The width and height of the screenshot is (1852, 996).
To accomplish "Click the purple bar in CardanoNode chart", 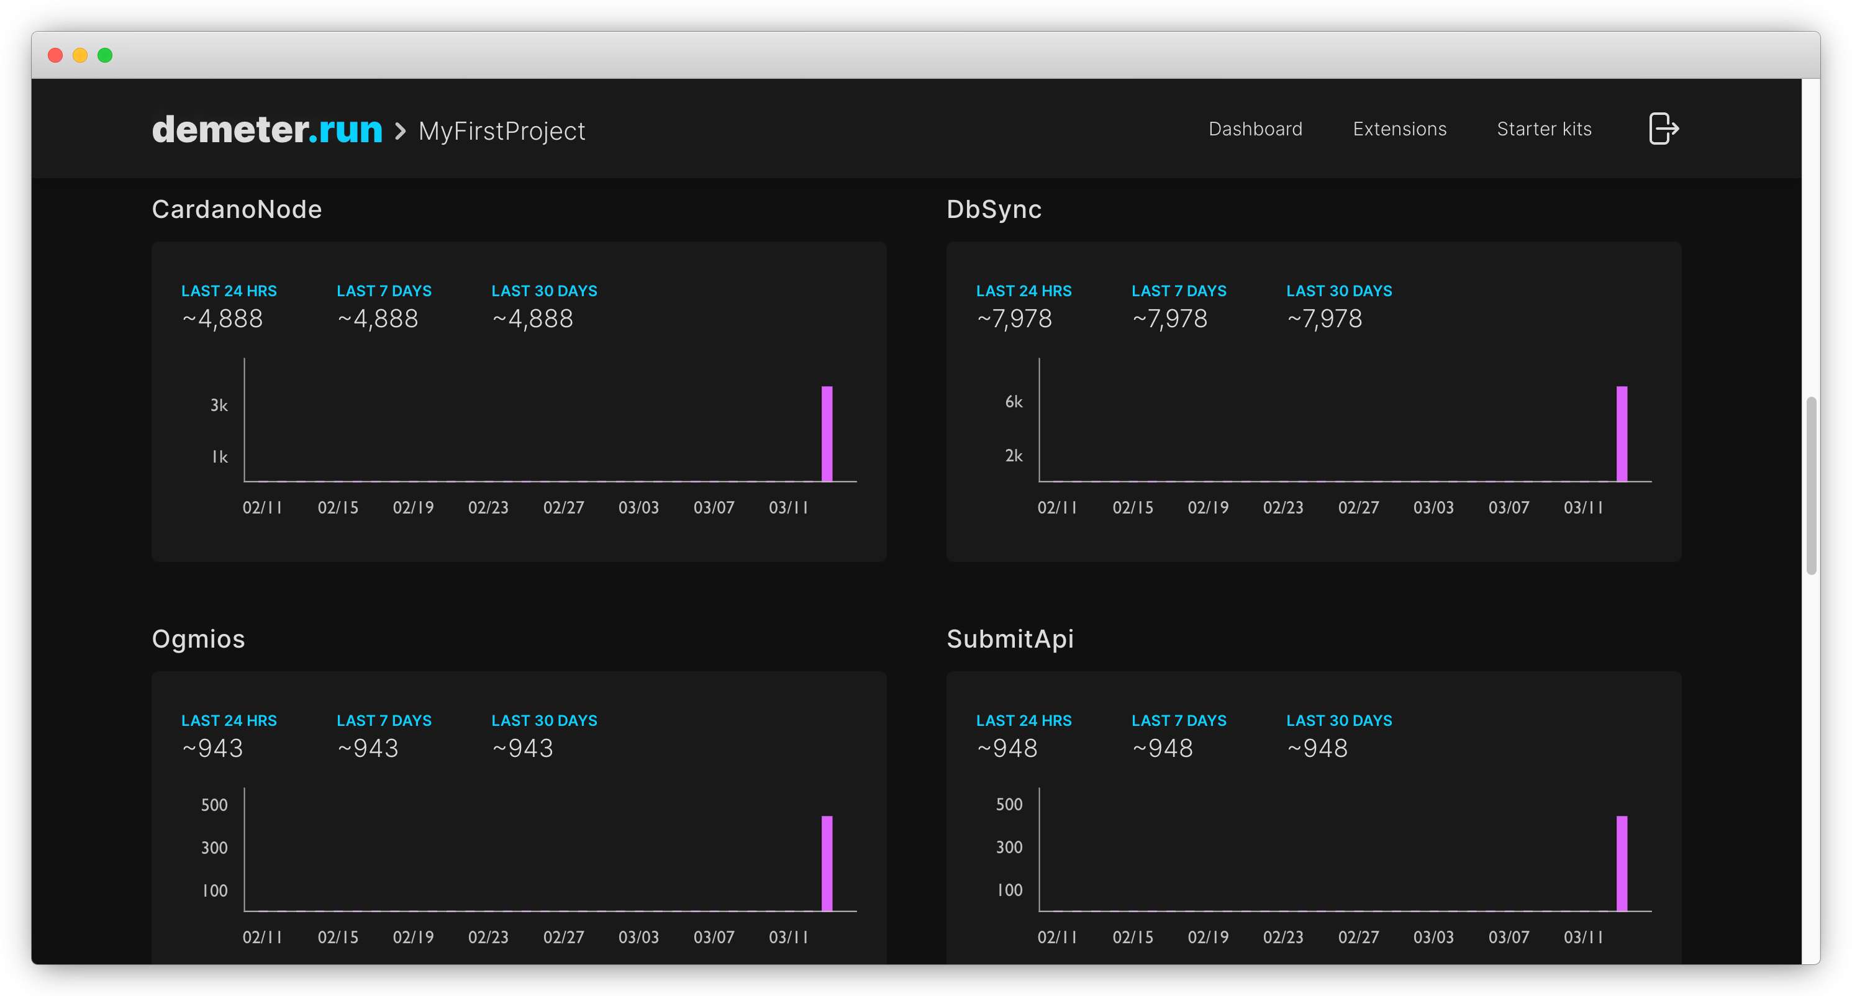I will 827,434.
